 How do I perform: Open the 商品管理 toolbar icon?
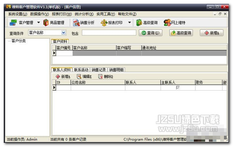[x=54, y=23]
